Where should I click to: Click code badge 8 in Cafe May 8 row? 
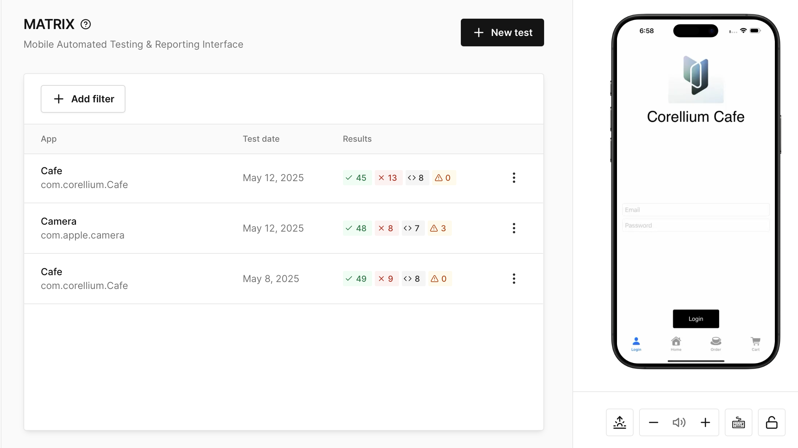click(413, 279)
